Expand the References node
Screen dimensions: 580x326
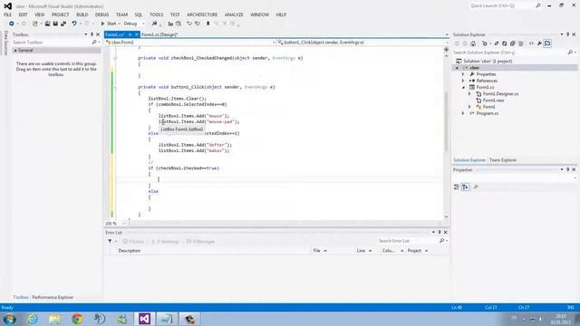pyautogui.click(x=463, y=81)
